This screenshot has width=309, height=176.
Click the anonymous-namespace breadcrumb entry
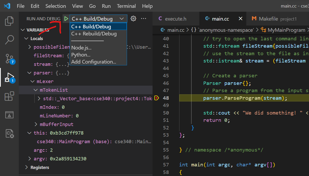(226, 30)
